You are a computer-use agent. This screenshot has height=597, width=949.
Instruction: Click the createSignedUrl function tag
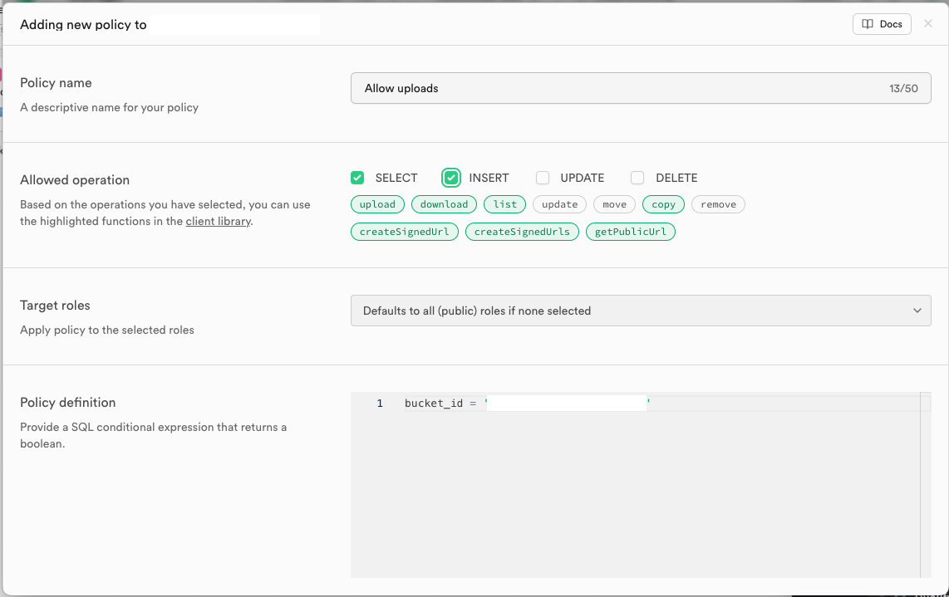(x=405, y=232)
